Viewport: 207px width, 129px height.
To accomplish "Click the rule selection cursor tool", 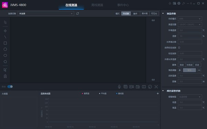I will pos(5,70).
